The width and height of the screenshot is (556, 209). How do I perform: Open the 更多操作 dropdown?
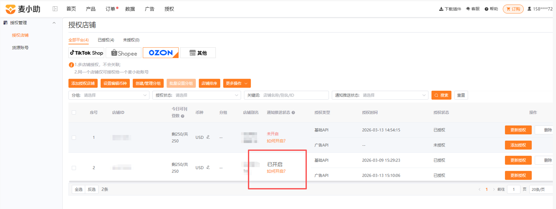click(237, 83)
